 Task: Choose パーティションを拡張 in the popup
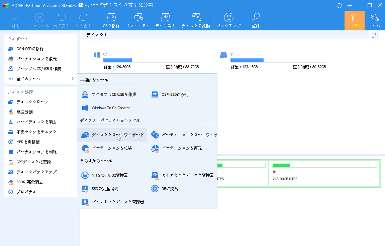click(107, 148)
